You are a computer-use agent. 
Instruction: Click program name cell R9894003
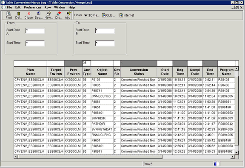coord(226,118)
